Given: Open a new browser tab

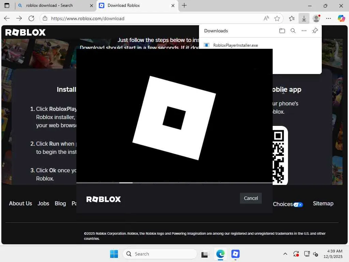Looking at the screenshot, I should tap(184, 5).
